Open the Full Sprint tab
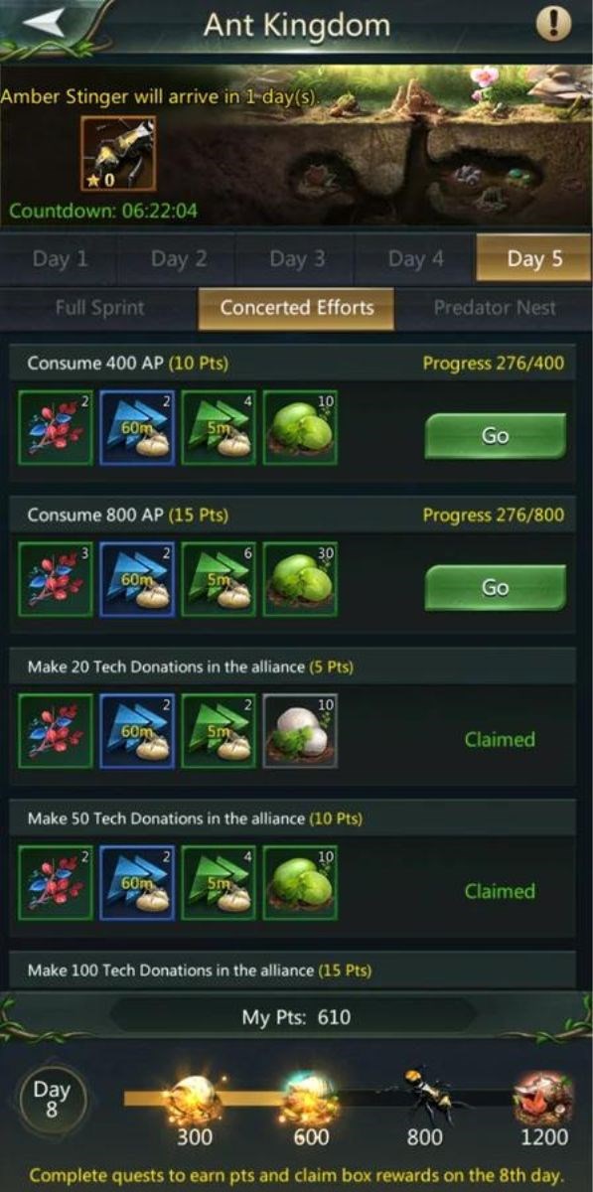 (99, 308)
